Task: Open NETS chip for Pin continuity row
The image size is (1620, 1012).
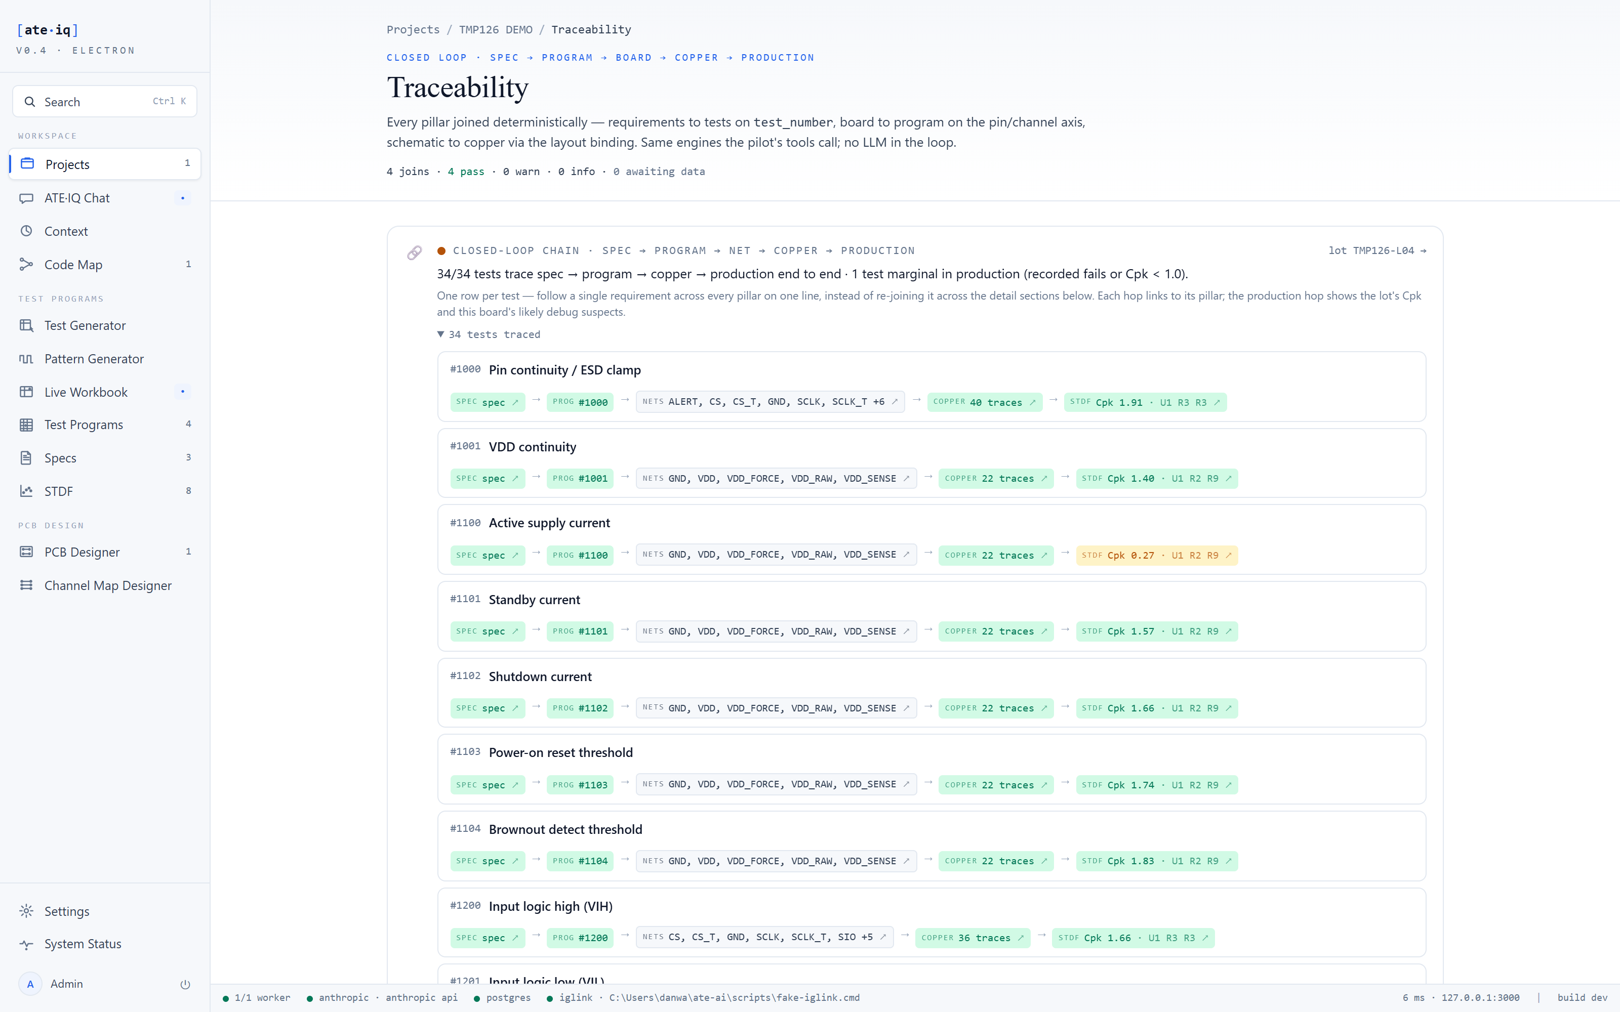Action: (x=770, y=402)
